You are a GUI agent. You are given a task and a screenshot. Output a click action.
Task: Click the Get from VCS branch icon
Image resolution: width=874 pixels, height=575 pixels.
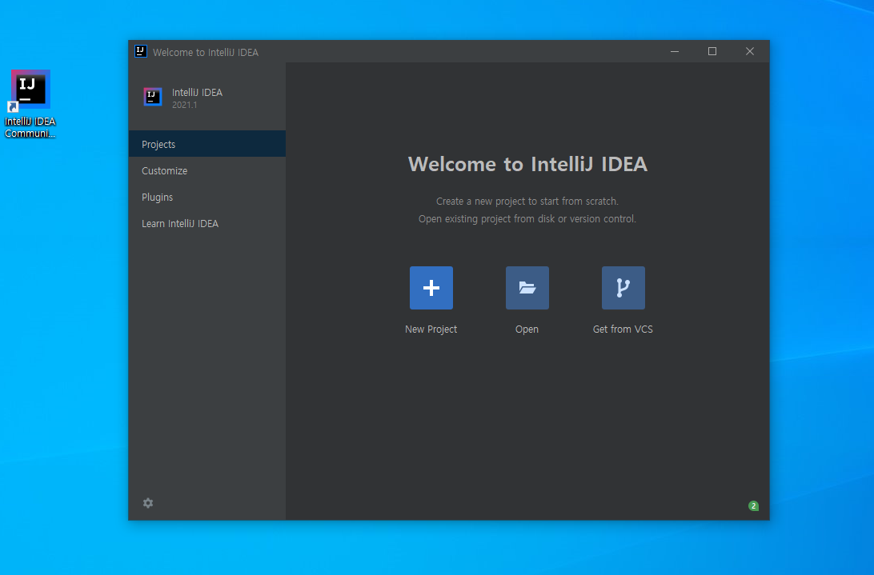[623, 288]
